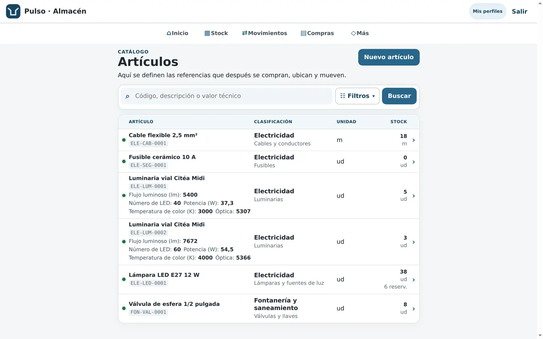The width and height of the screenshot is (543, 339).
Task: Click status dot for Lámpara LED E27
Action: pyautogui.click(x=124, y=279)
